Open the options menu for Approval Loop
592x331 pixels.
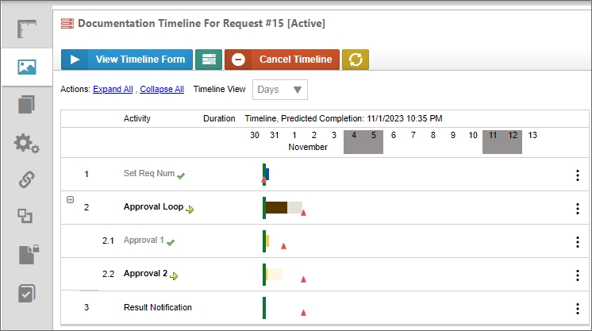(577, 208)
